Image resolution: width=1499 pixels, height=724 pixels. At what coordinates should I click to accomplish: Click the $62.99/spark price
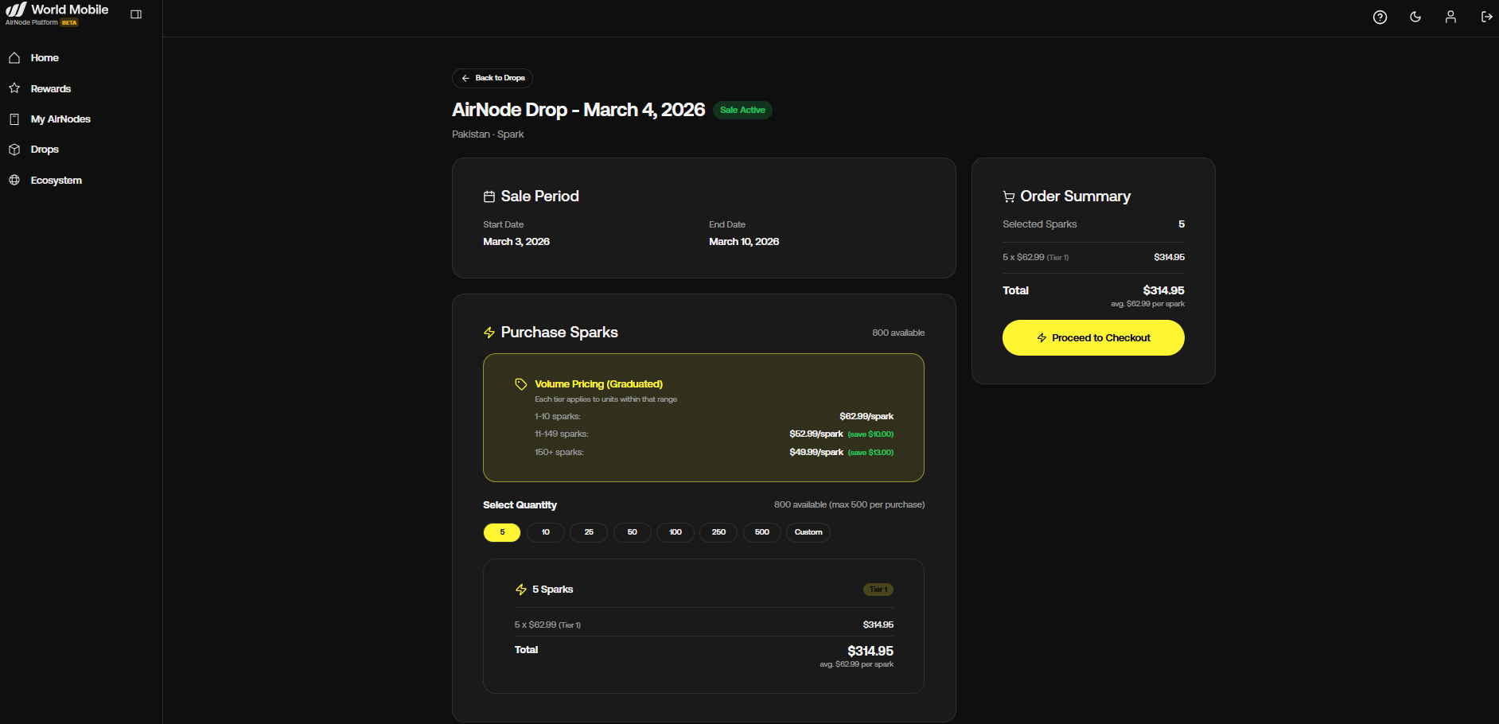pos(866,416)
